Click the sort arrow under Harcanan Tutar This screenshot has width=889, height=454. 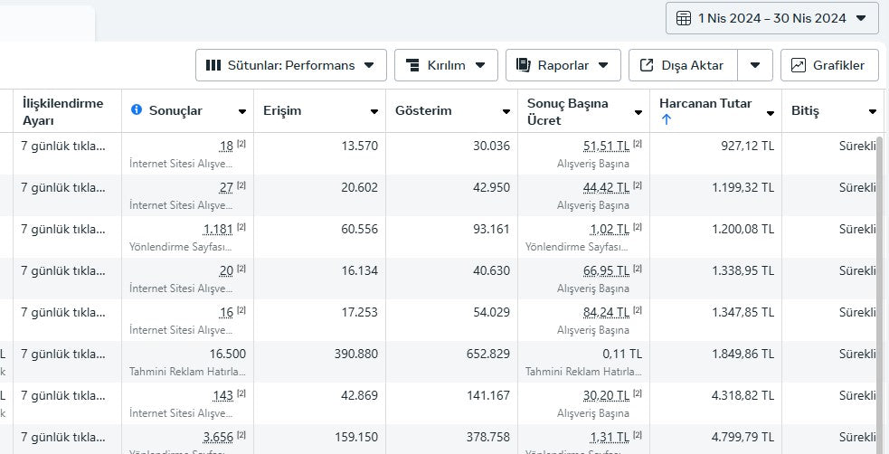667,120
